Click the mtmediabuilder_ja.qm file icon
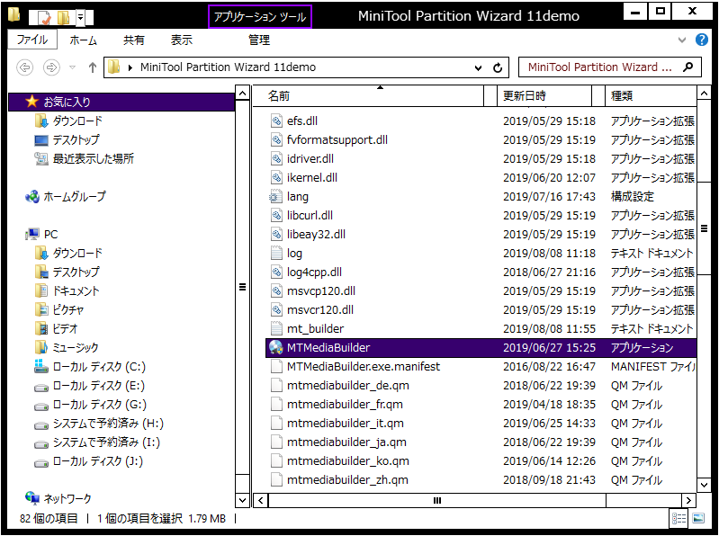Image resolution: width=719 pixels, height=536 pixels. click(276, 442)
